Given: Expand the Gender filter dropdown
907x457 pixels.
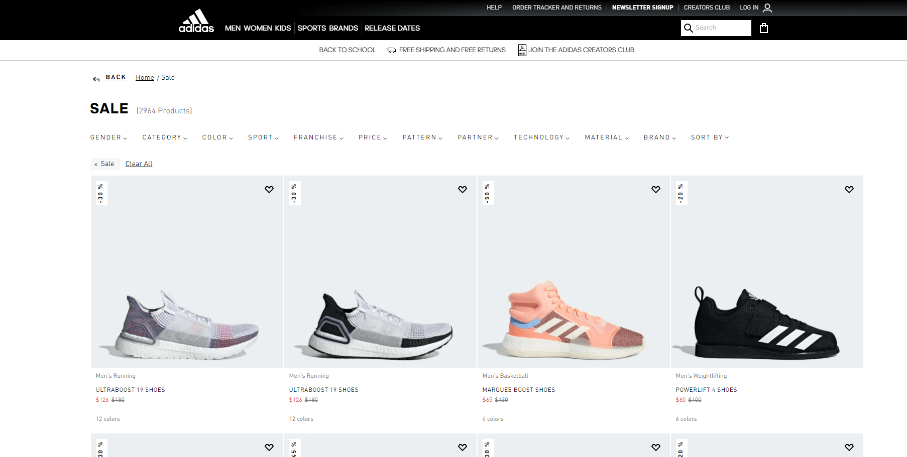Looking at the screenshot, I should pyautogui.click(x=109, y=137).
